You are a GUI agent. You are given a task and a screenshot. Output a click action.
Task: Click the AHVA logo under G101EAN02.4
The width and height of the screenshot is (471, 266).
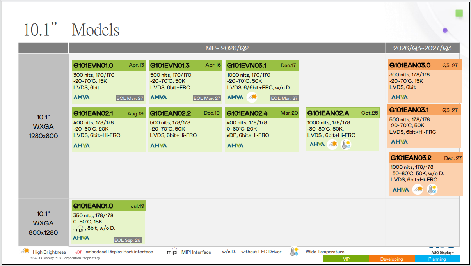pyautogui.click(x=235, y=145)
